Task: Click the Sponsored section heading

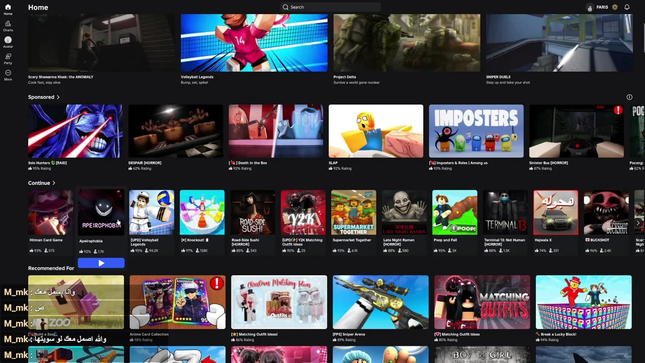Action: click(x=41, y=97)
